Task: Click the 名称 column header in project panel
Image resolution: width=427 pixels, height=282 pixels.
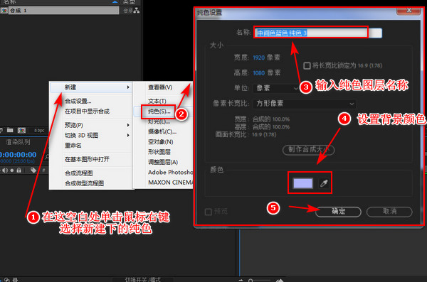Action: 10,1
